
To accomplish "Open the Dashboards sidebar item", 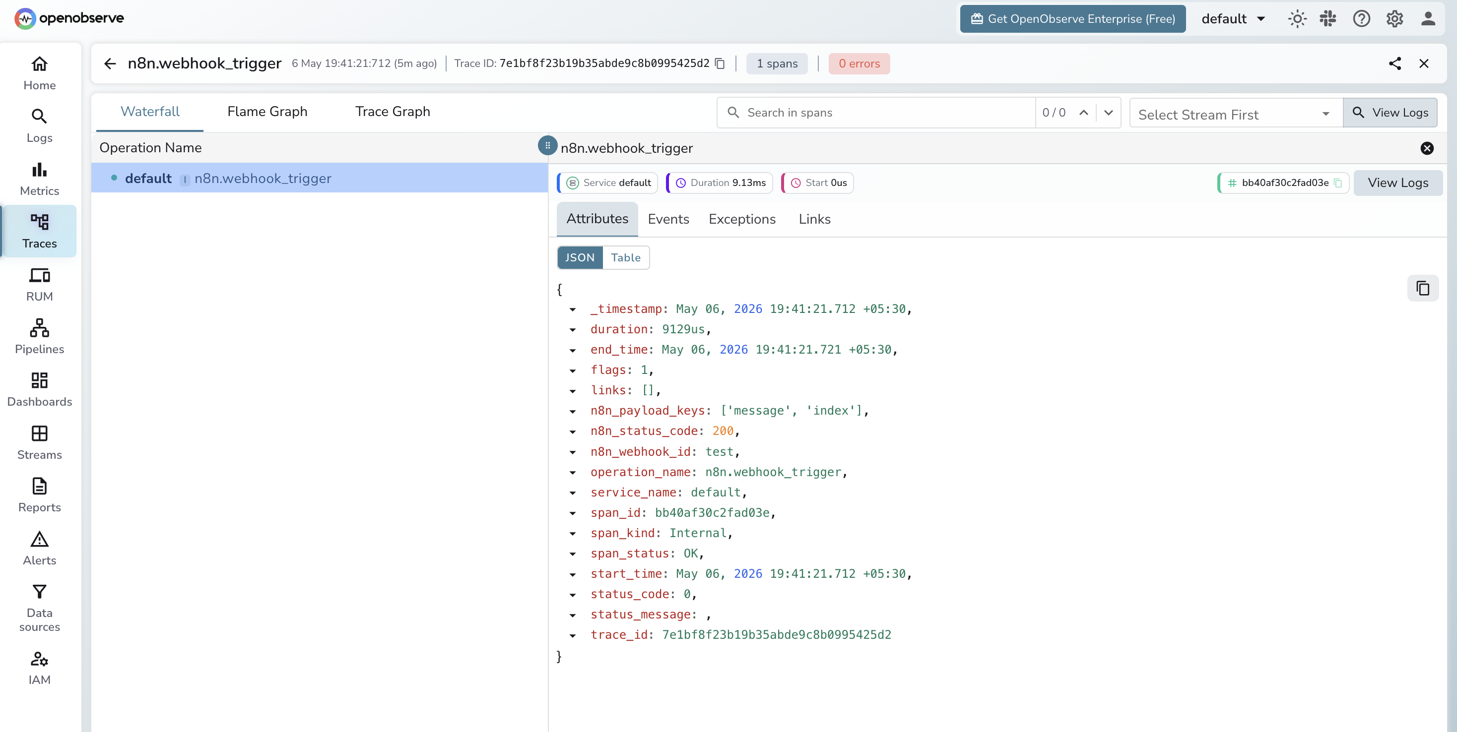I will 40,390.
